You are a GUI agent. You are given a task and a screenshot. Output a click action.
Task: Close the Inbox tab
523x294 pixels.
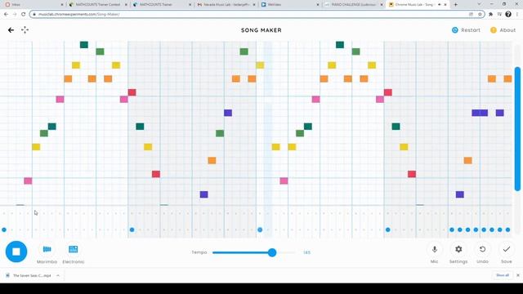click(x=62, y=5)
